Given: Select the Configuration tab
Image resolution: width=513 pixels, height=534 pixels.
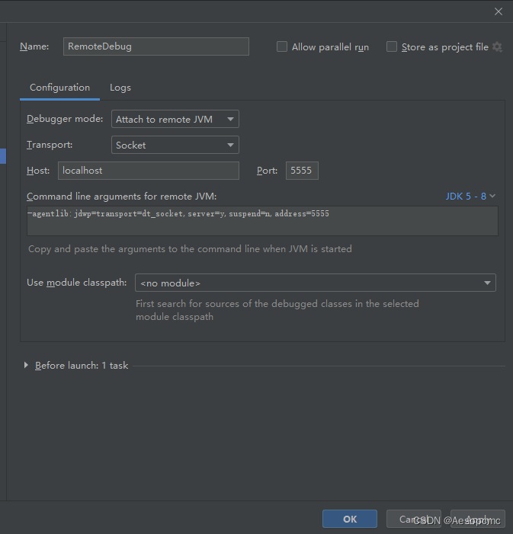Looking at the screenshot, I should [59, 88].
